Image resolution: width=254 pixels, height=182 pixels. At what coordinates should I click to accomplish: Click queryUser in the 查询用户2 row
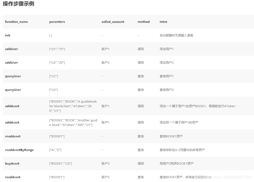pos(13,90)
